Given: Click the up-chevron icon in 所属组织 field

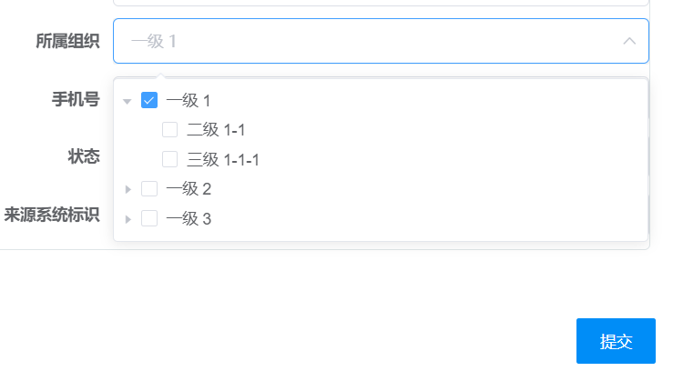Looking at the screenshot, I should click(628, 41).
